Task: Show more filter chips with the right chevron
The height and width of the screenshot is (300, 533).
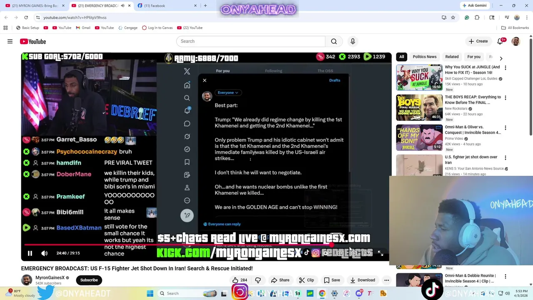Action: click(501, 58)
